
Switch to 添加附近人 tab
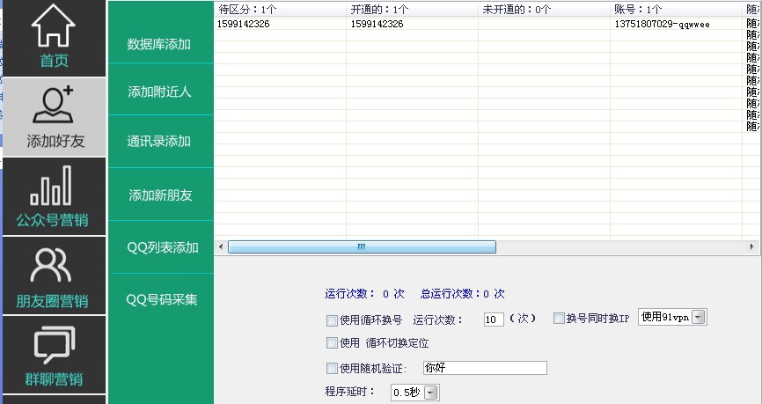click(x=159, y=92)
